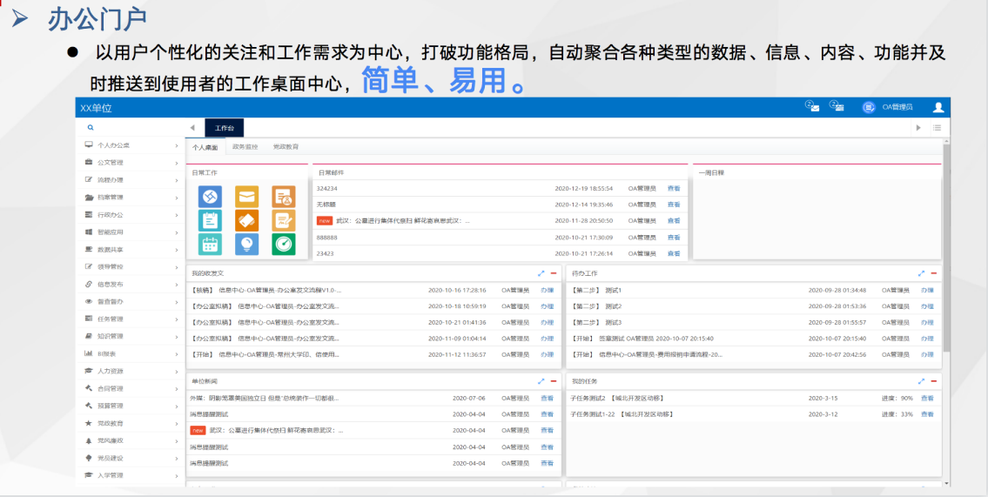The height and width of the screenshot is (497, 988).
Task: Open the user profile silhouette icon
Action: (x=938, y=107)
